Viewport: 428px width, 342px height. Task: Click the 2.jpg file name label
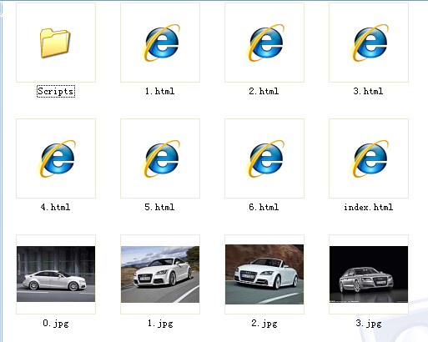pos(264,324)
